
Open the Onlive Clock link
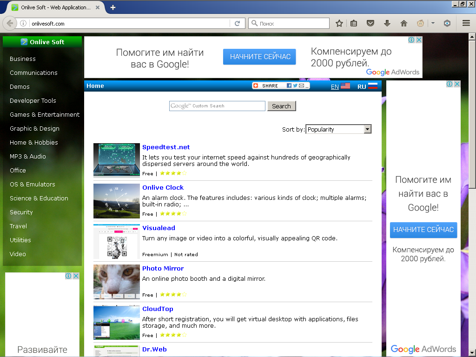point(163,188)
